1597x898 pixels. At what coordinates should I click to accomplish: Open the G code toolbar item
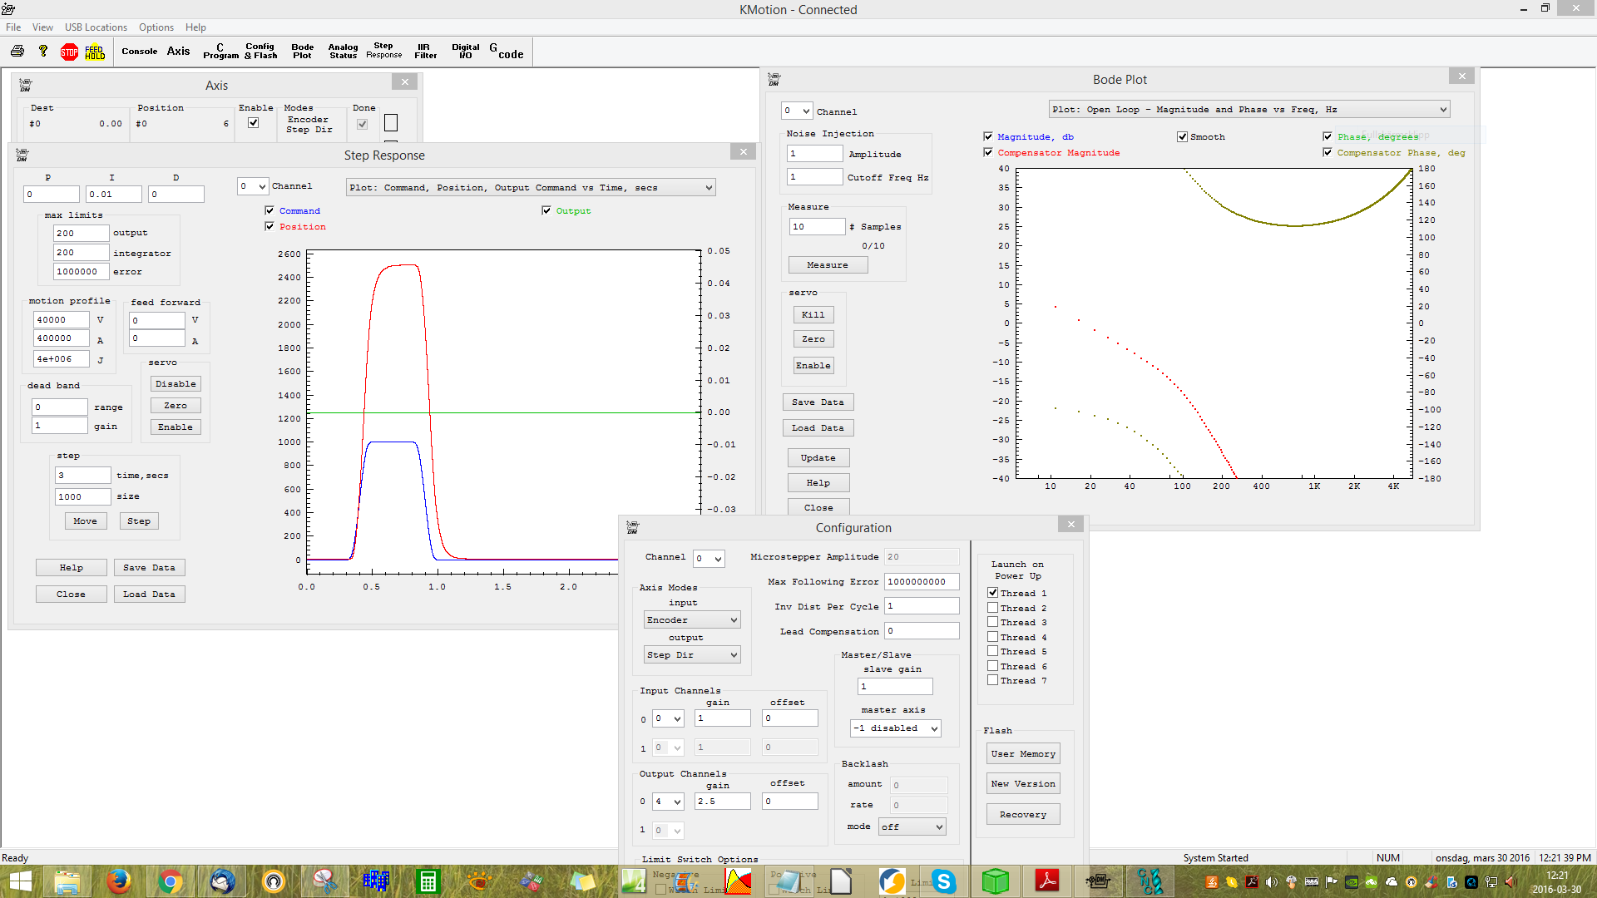pos(506,52)
